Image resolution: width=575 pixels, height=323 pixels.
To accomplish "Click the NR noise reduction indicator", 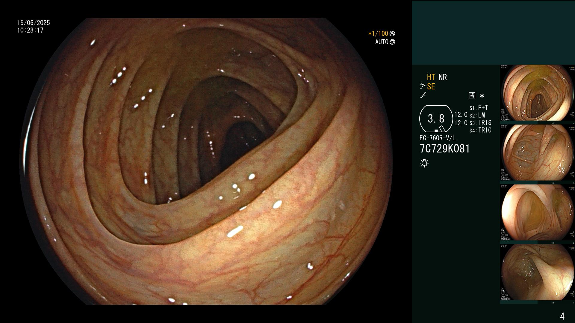I will click(x=443, y=77).
